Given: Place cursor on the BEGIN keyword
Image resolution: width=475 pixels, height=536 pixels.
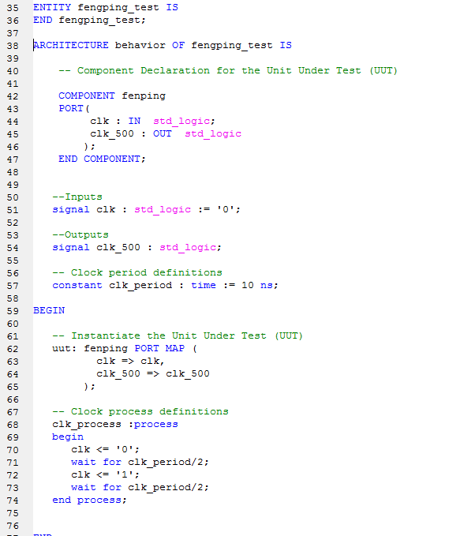Looking at the screenshot, I should tap(49, 310).
